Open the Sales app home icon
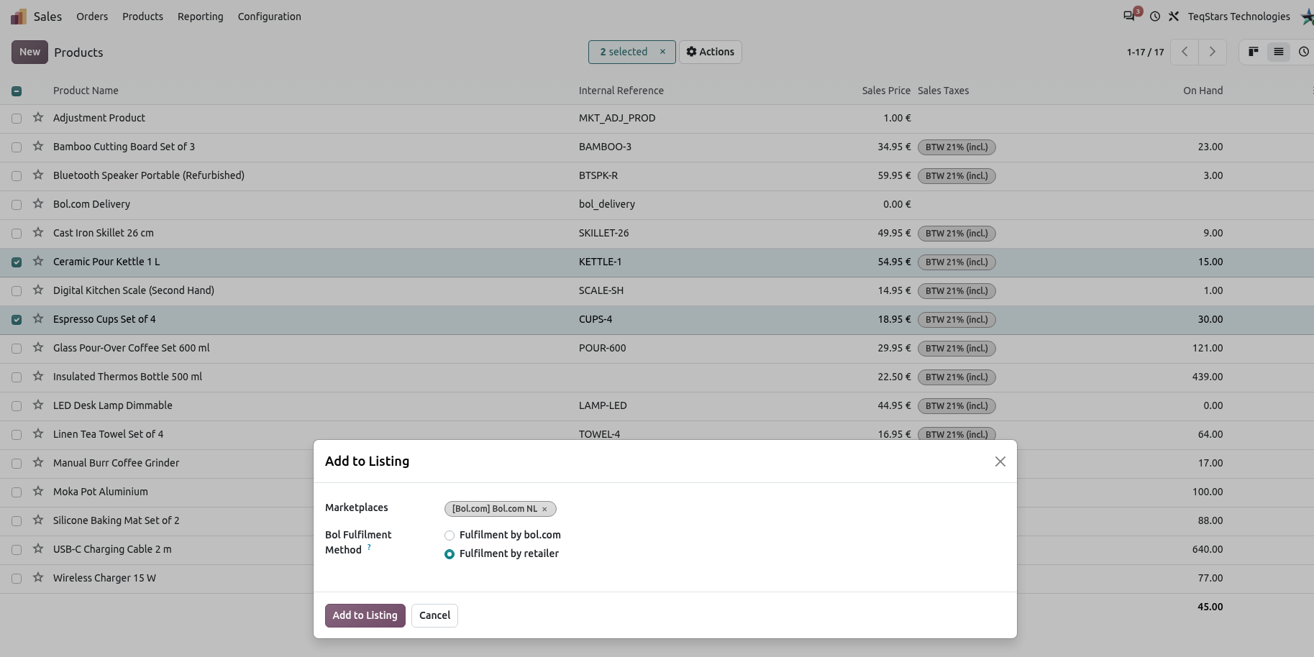1314x657 pixels. pyautogui.click(x=19, y=17)
